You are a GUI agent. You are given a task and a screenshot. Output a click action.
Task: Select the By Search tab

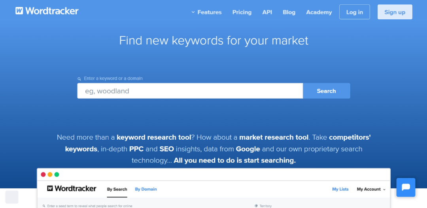(x=117, y=189)
